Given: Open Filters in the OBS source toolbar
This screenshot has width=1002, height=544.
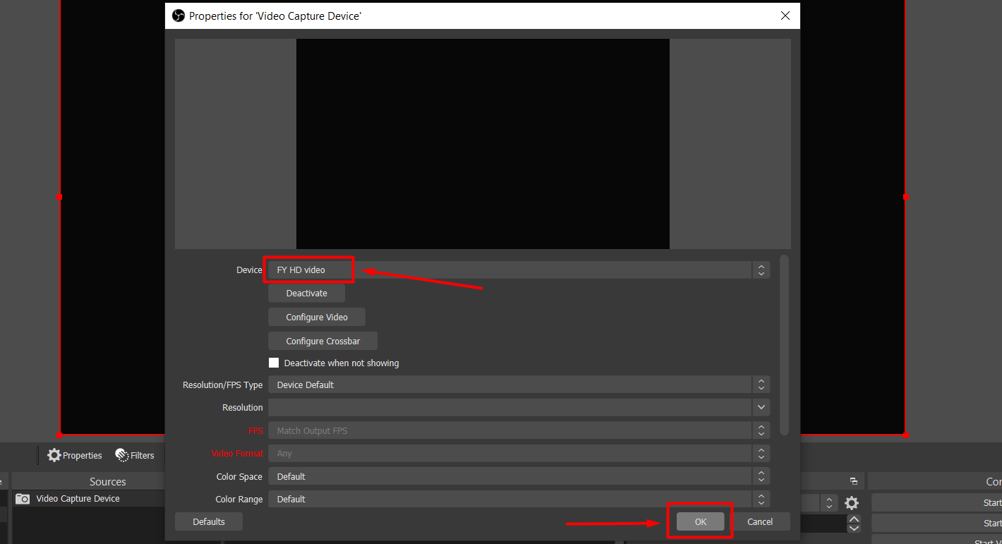Looking at the screenshot, I should (x=135, y=455).
